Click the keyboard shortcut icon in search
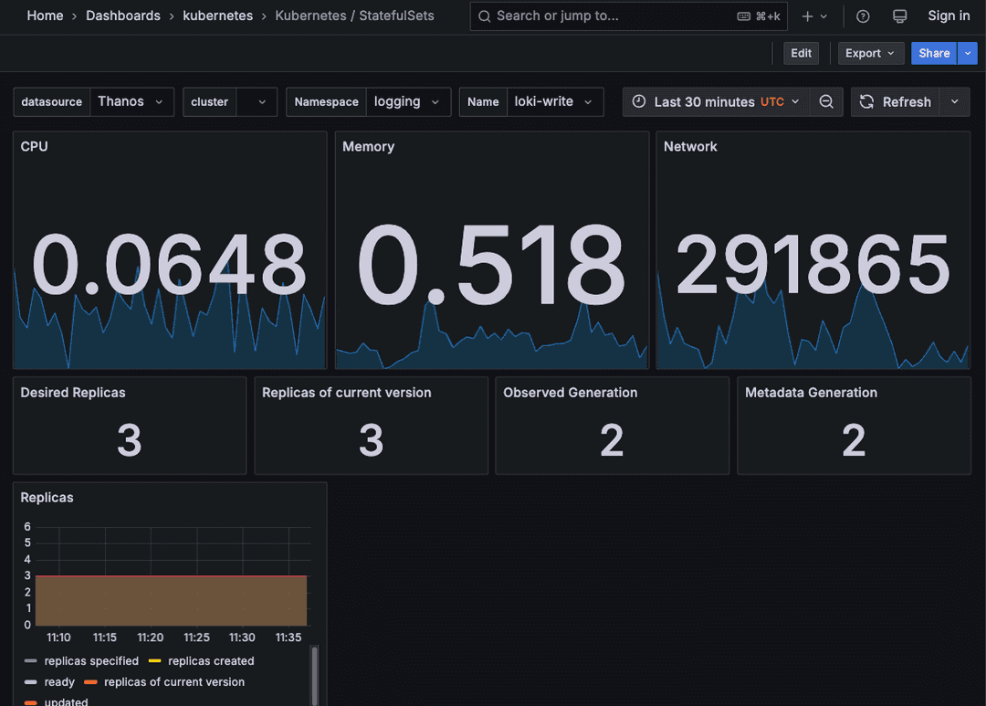The image size is (986, 706). click(743, 16)
